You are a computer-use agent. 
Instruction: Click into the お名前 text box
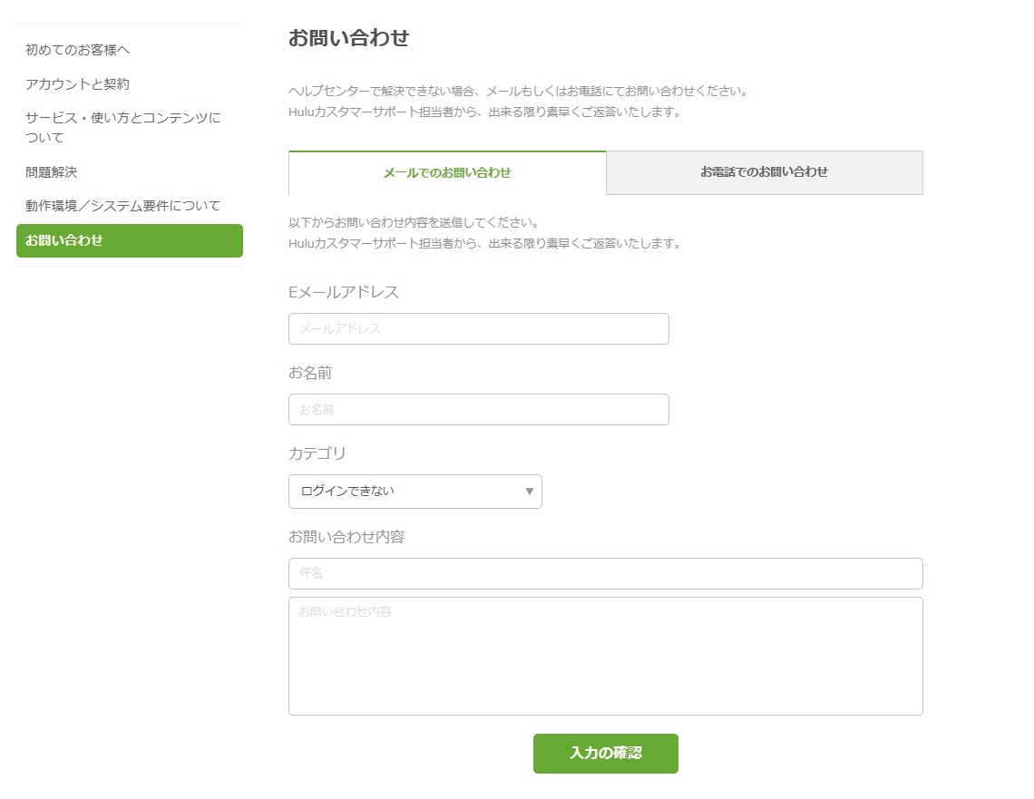click(478, 410)
